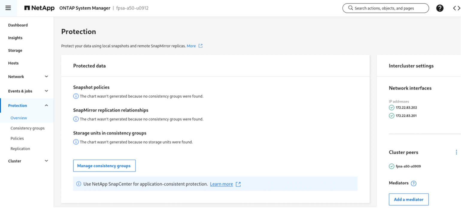Focus the search actions, objects, and pages field

[386, 8]
